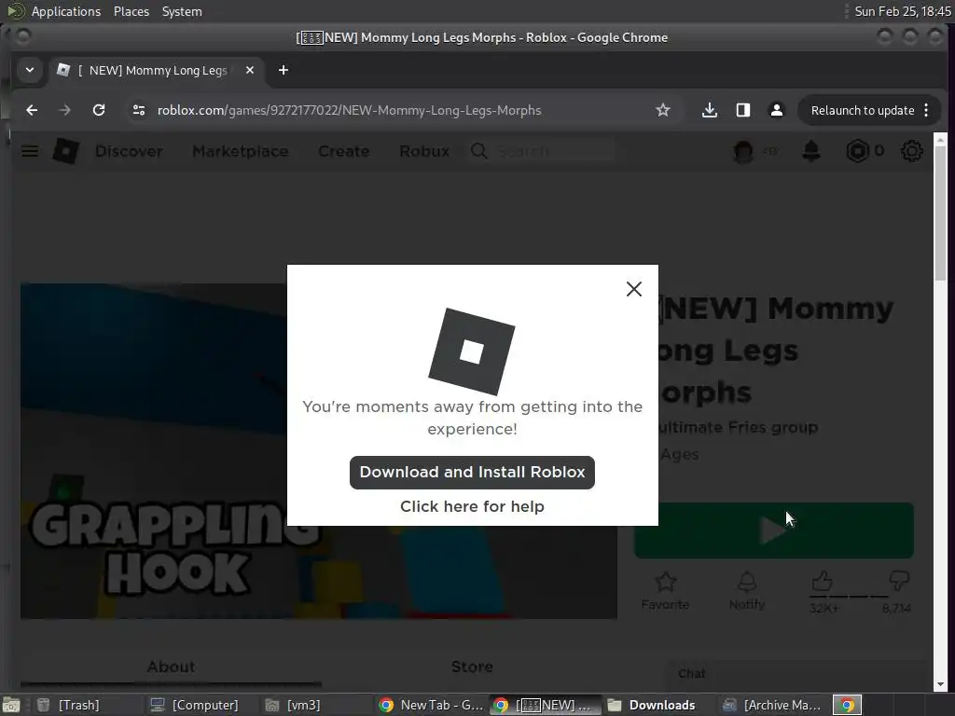Open the Create page

[344, 151]
